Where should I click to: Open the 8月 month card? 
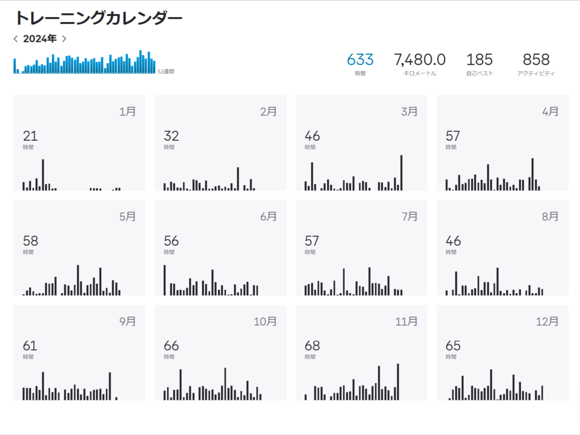(502, 248)
